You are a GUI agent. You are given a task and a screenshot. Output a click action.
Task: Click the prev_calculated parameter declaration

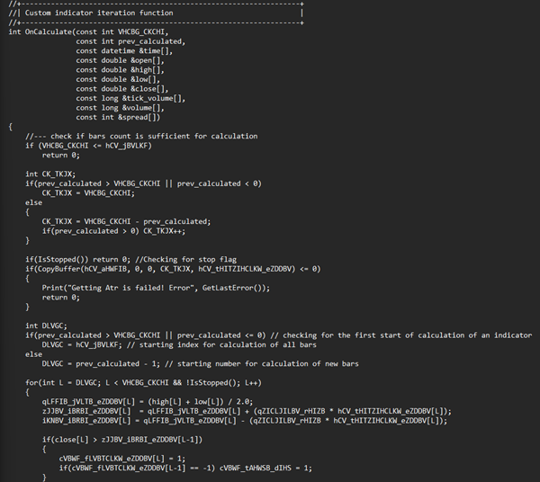pos(130,41)
